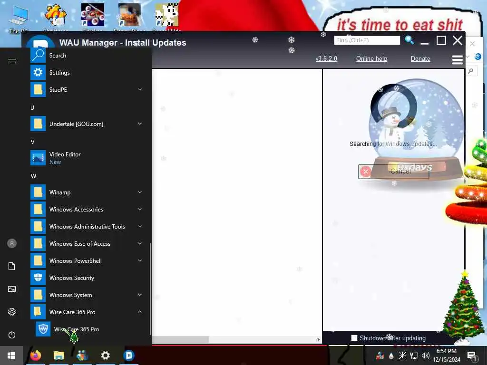Open Settings gear in the Start sidebar

(12, 312)
